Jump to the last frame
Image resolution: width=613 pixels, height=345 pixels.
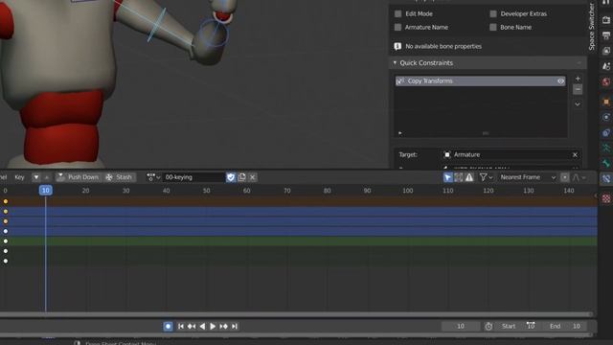[234, 326]
